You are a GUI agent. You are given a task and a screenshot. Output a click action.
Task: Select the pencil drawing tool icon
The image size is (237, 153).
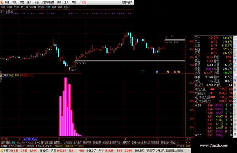pyautogui.click(x=235, y=95)
